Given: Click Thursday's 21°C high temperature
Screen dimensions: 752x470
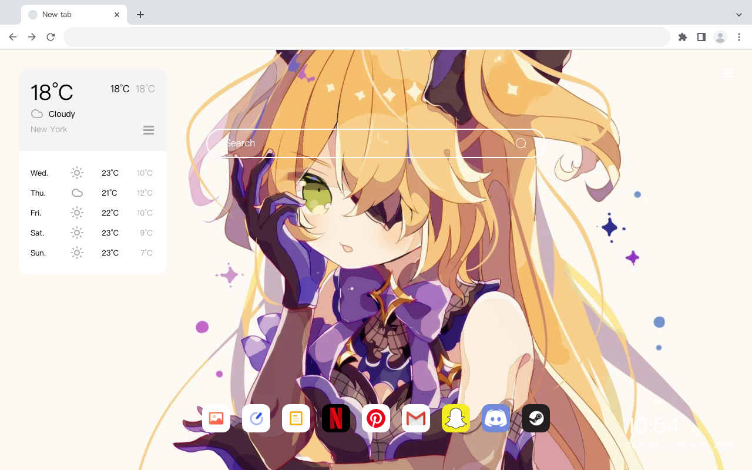Looking at the screenshot, I should 109,193.
